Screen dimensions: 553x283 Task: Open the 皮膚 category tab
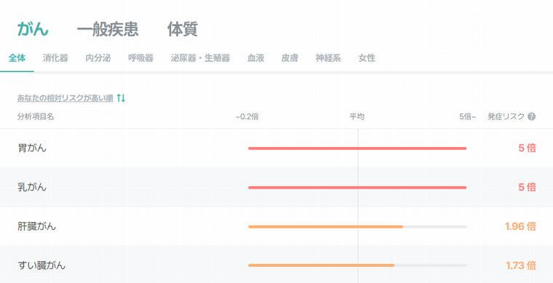(x=290, y=57)
